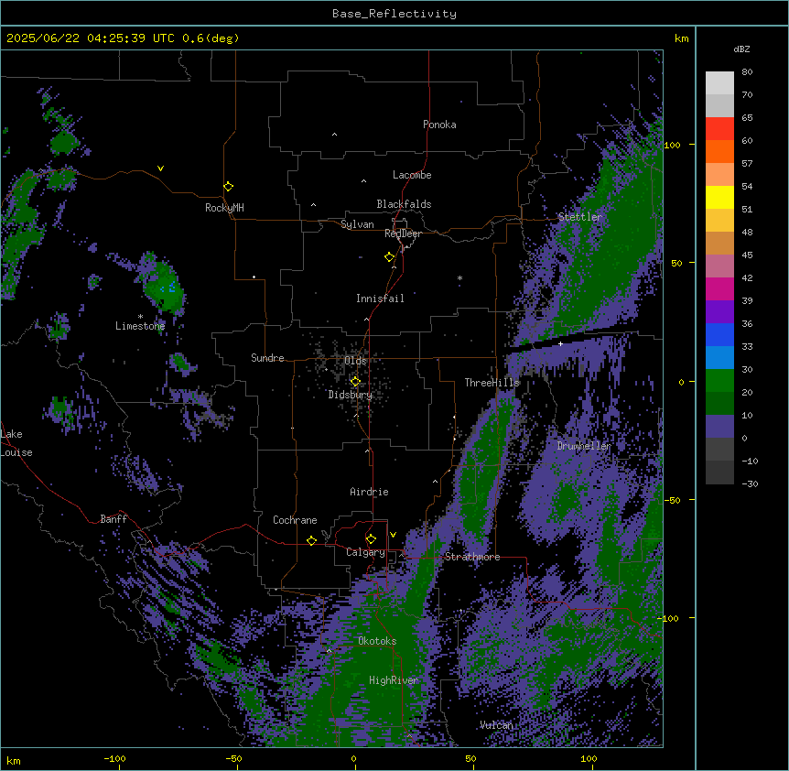Select the violet legend swatch below 39
Image resolution: width=789 pixels, height=771 pixels.
(x=719, y=312)
